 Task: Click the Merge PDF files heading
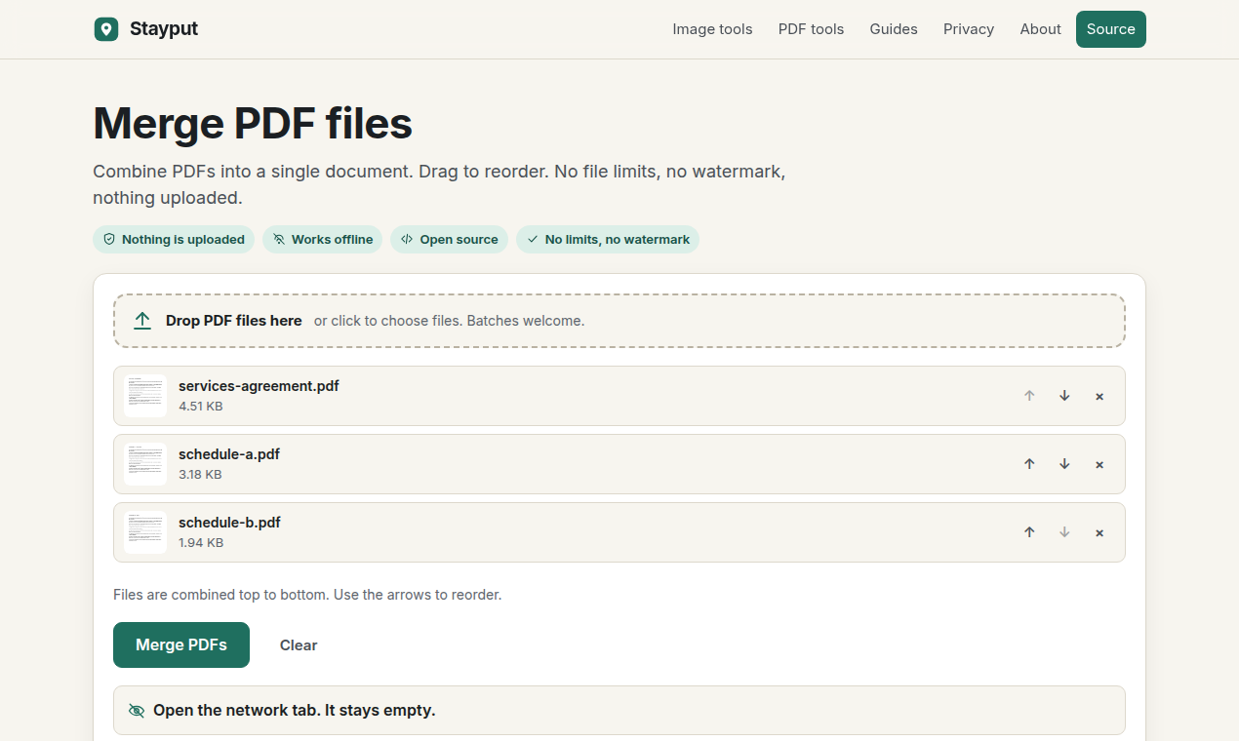click(253, 124)
